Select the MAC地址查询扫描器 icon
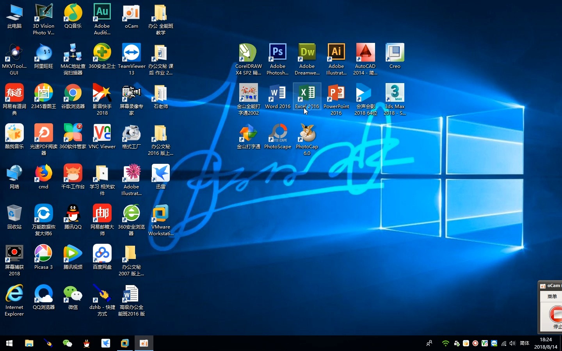Image resolution: width=562 pixels, height=351 pixels. 73,59
